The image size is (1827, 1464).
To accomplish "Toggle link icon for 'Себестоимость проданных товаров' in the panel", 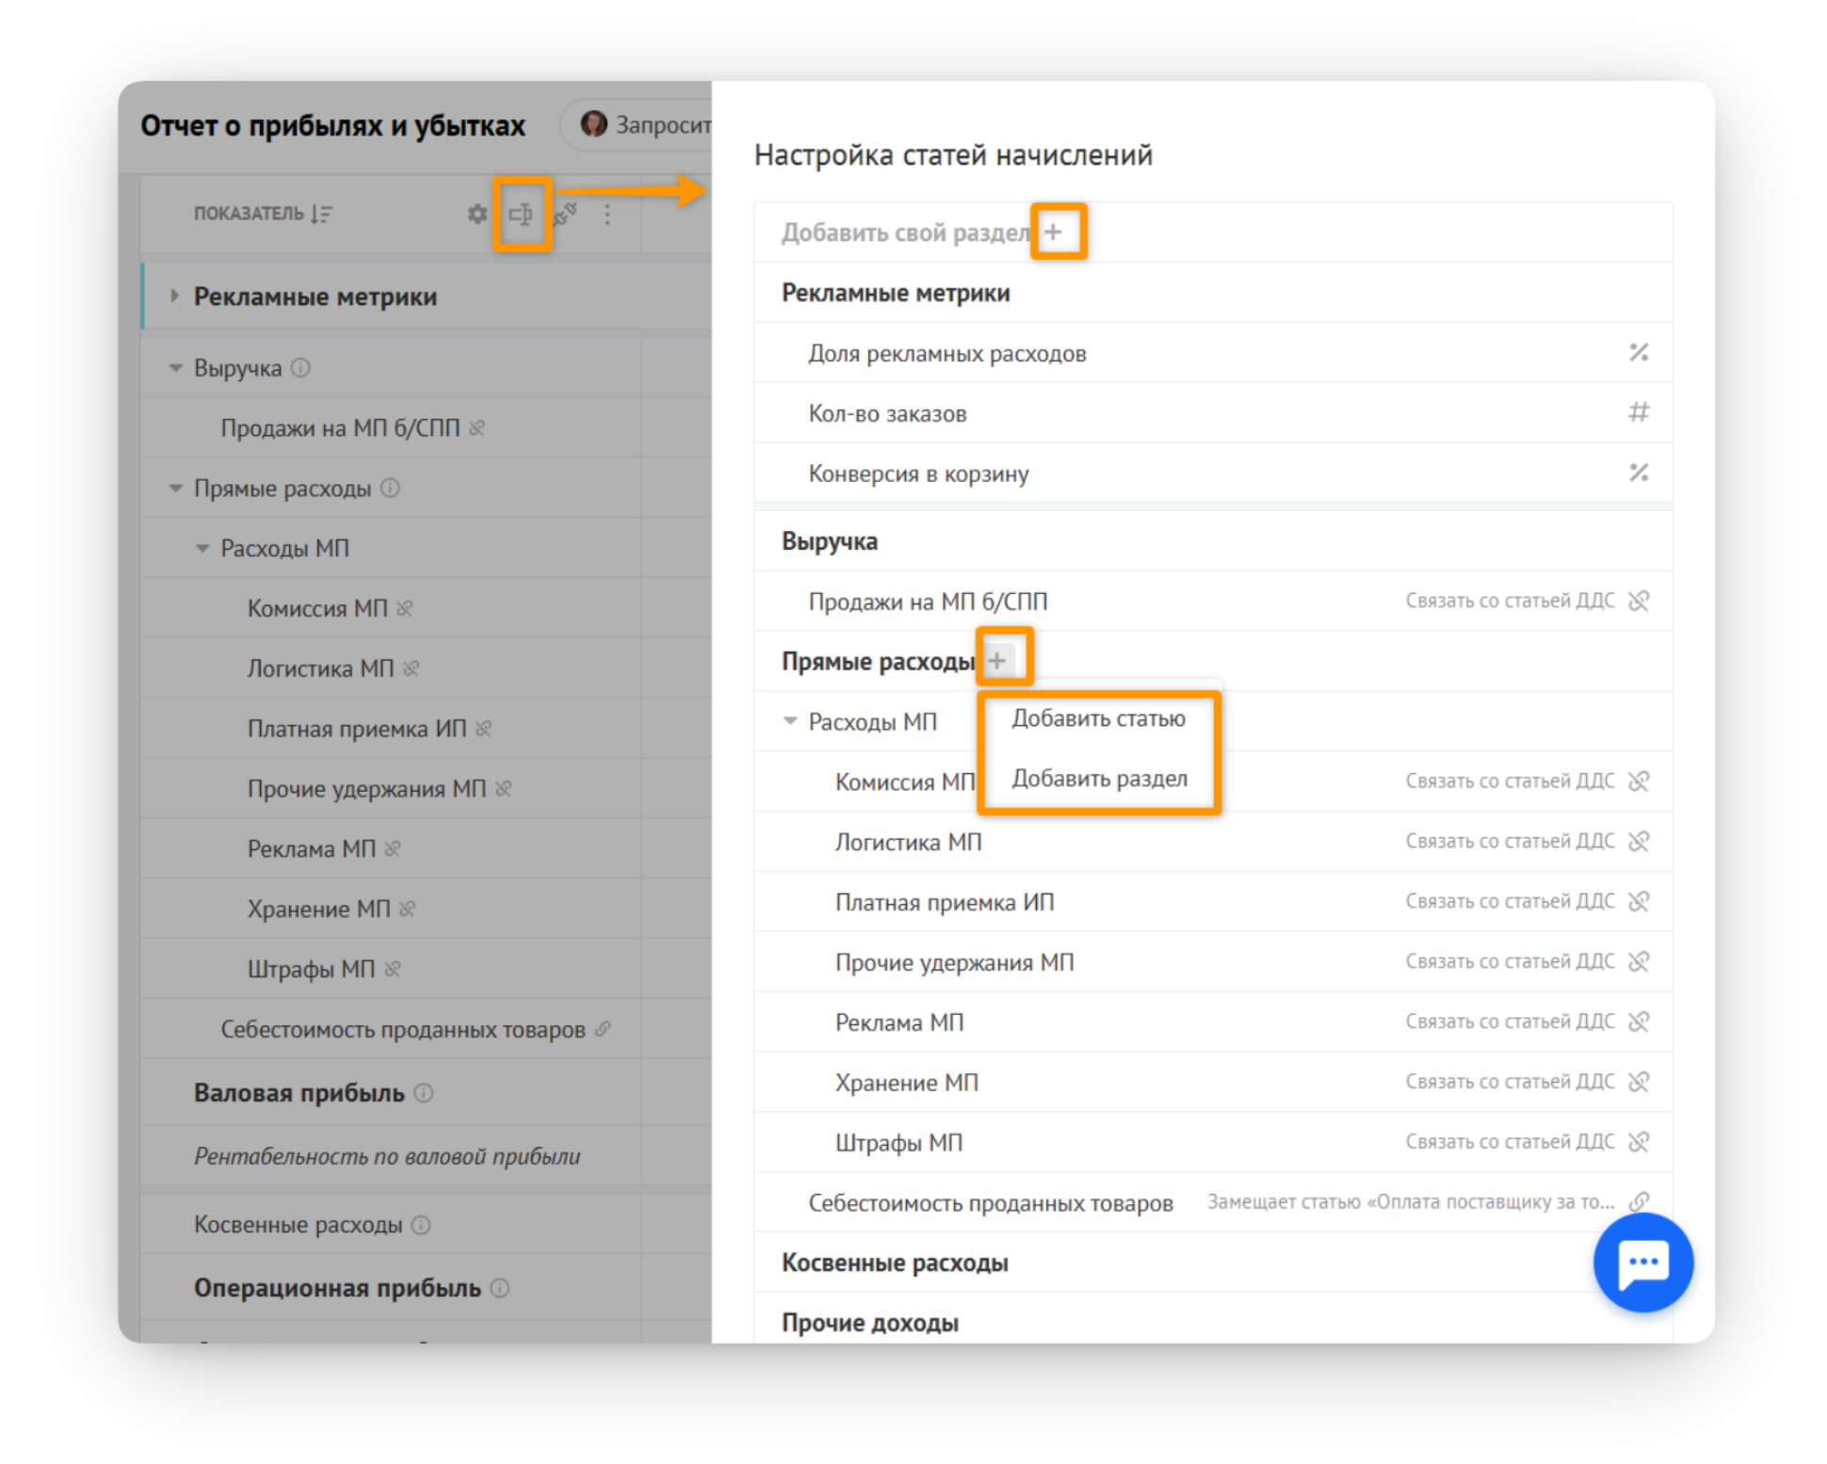I will click(x=1639, y=1201).
